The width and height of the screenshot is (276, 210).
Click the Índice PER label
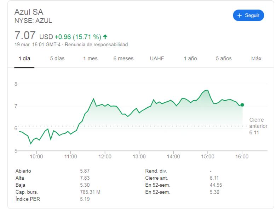[x=28, y=199]
